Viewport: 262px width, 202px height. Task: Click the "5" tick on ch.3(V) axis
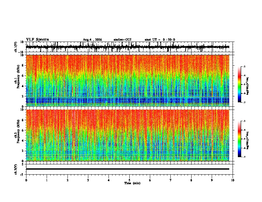pyautogui.click(x=23, y=164)
